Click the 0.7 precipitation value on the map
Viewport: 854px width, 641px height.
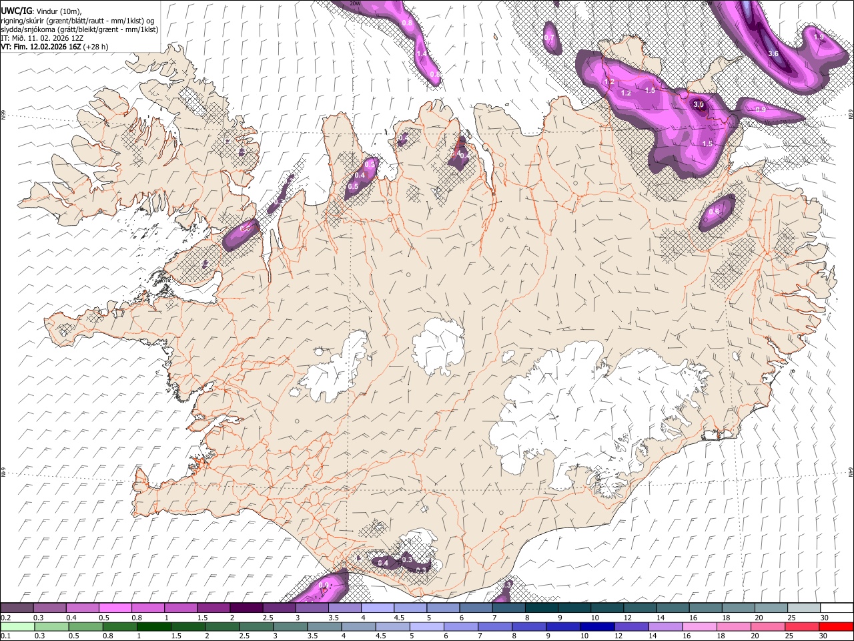549,38
